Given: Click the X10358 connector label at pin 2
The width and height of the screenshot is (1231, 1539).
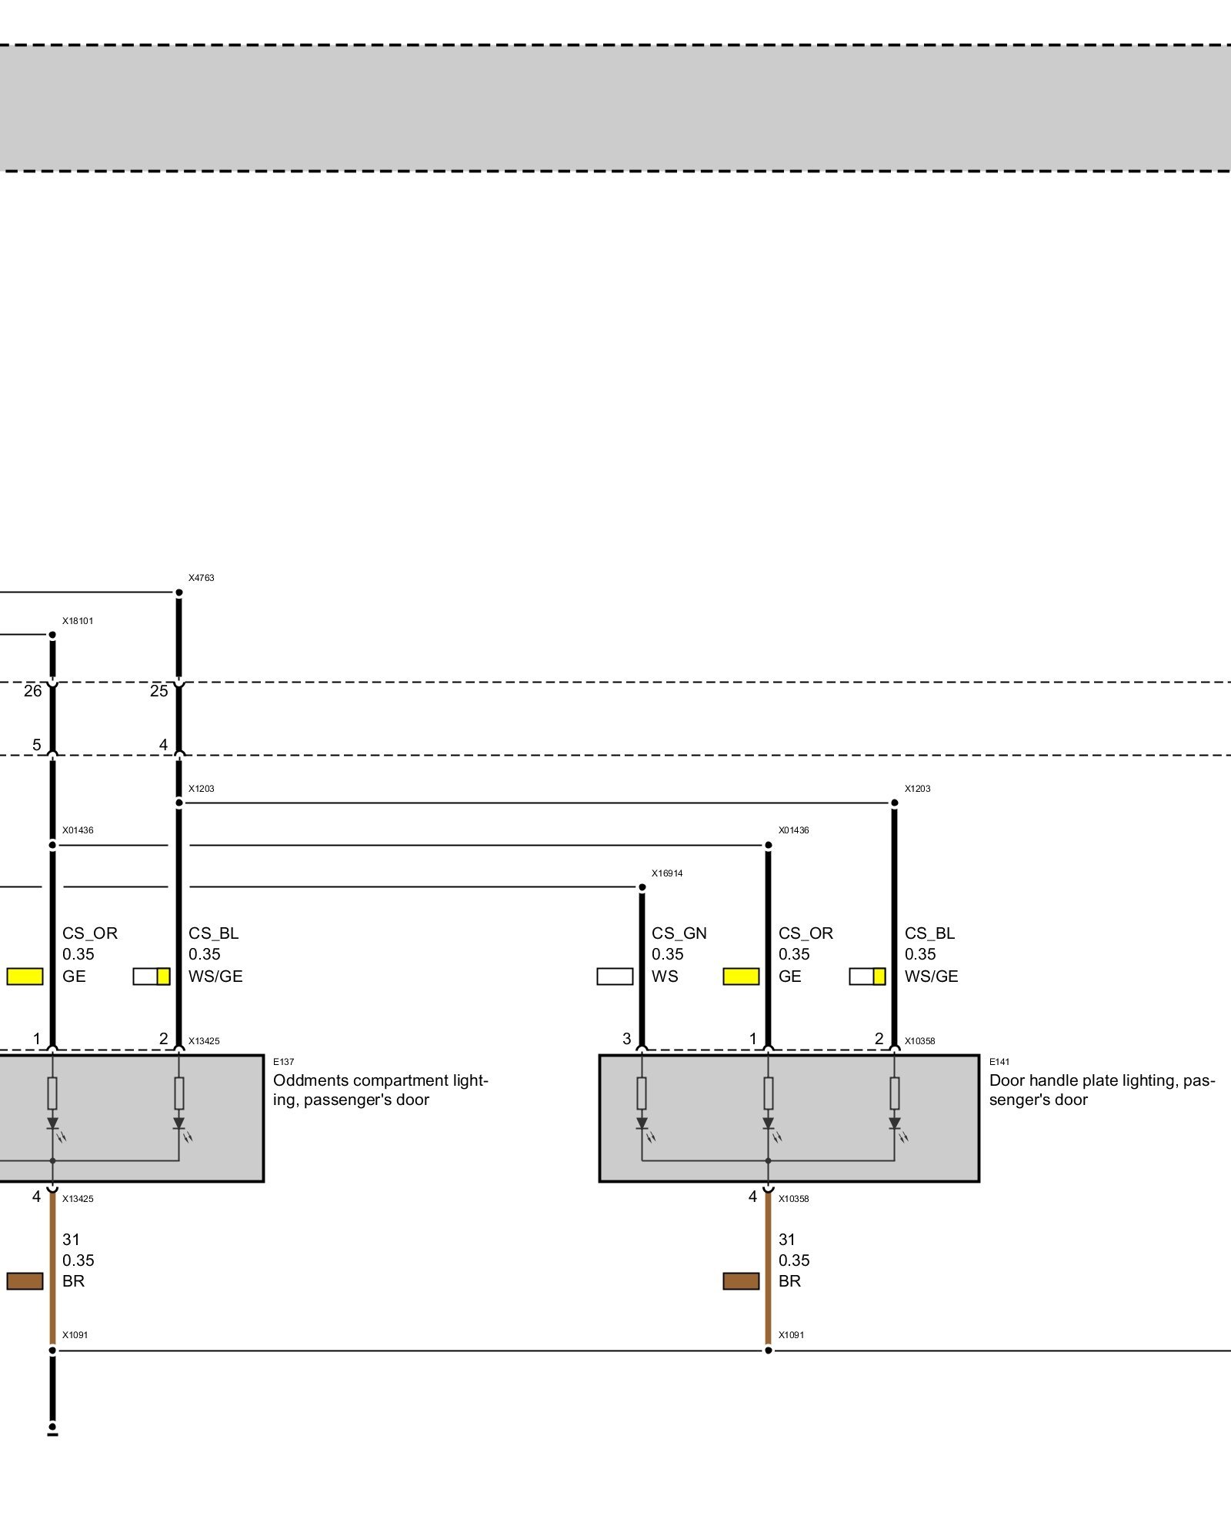Looking at the screenshot, I should click(x=919, y=1041).
